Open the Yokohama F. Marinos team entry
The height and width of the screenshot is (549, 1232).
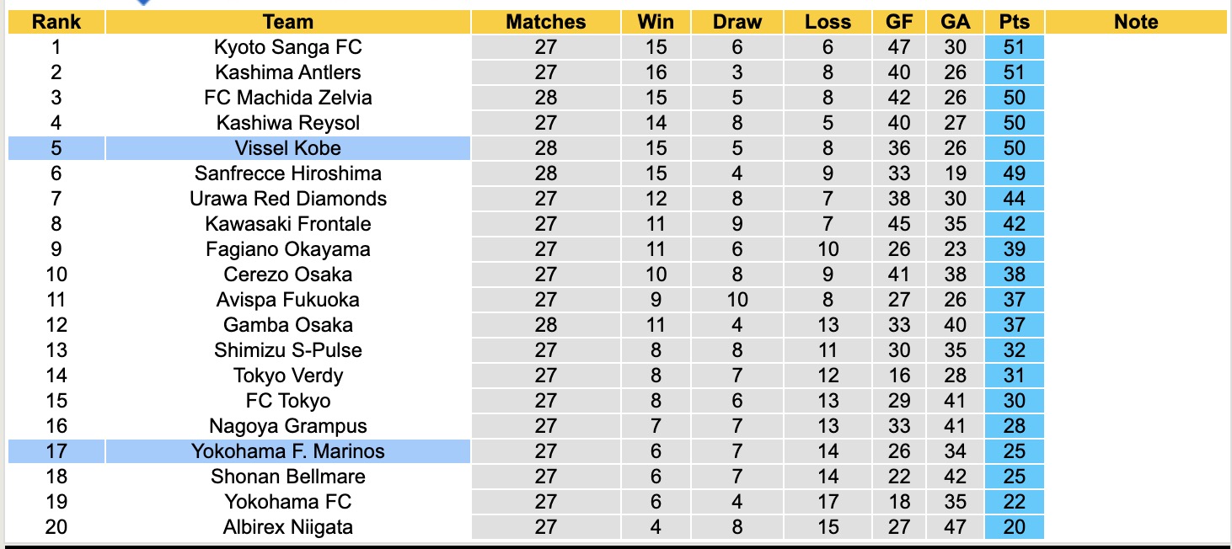(287, 451)
